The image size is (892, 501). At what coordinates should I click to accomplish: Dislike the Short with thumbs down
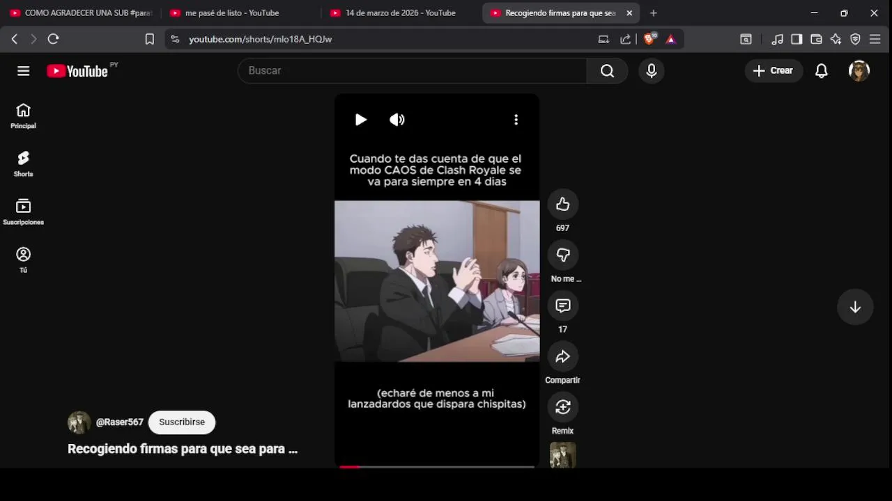click(x=562, y=255)
